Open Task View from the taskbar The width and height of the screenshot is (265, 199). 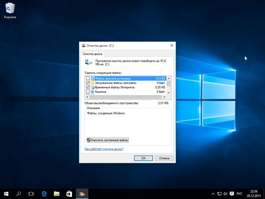pos(31,193)
